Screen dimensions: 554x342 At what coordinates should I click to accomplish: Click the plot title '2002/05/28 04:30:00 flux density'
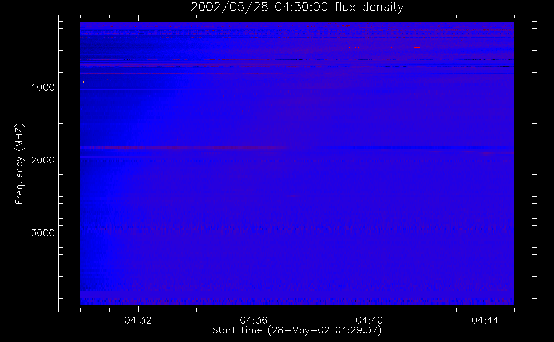click(x=297, y=7)
